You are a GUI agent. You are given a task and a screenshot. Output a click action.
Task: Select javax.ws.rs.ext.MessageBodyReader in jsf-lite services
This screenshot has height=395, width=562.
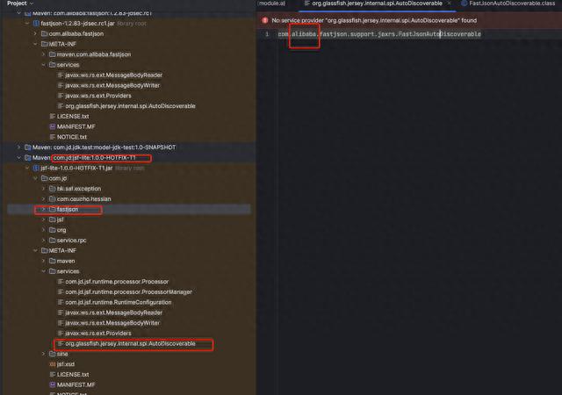(113, 312)
